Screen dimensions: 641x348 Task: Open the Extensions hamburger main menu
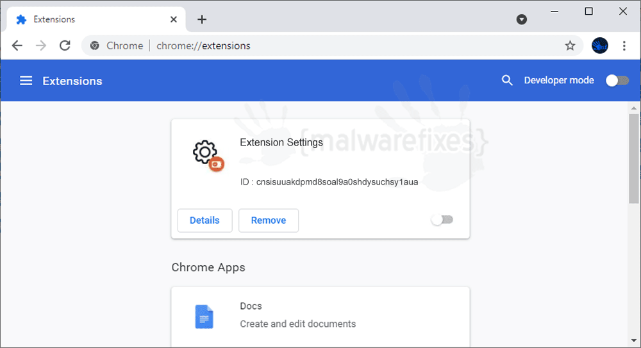pos(26,81)
